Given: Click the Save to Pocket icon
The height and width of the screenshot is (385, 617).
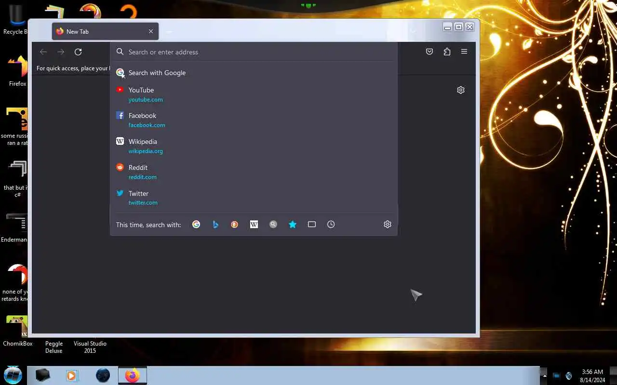Looking at the screenshot, I should coord(429,51).
